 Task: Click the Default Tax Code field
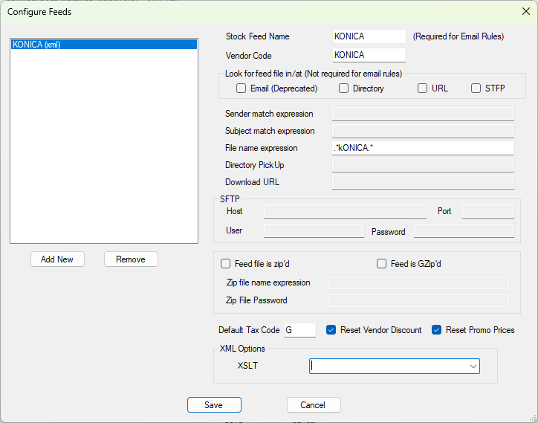click(x=300, y=330)
